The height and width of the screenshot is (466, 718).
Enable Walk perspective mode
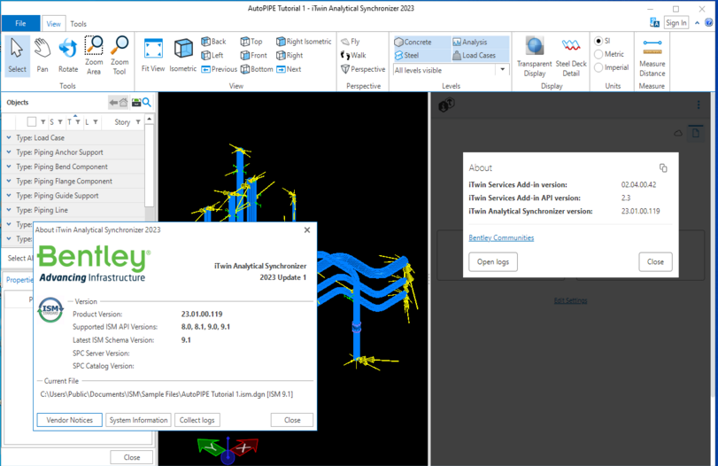[353, 55]
